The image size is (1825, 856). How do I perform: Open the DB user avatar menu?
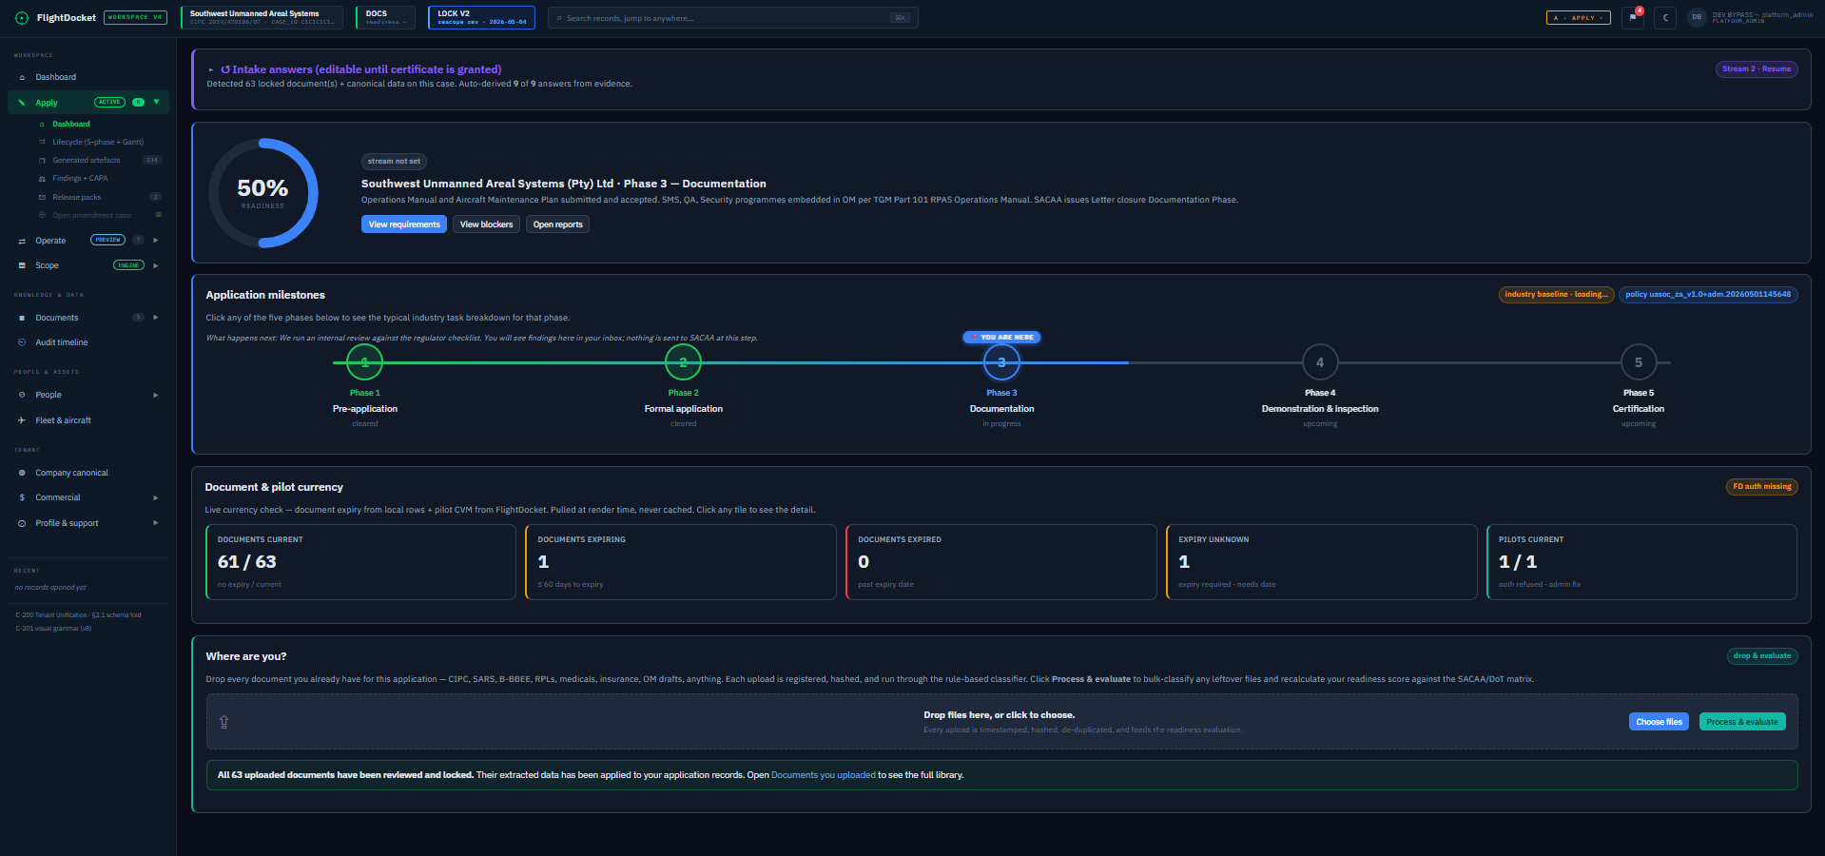(x=1697, y=17)
